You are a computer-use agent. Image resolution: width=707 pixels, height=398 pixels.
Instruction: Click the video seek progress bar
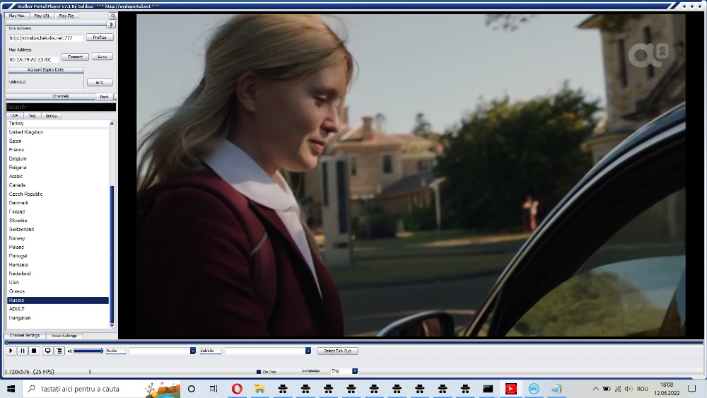[354, 343]
